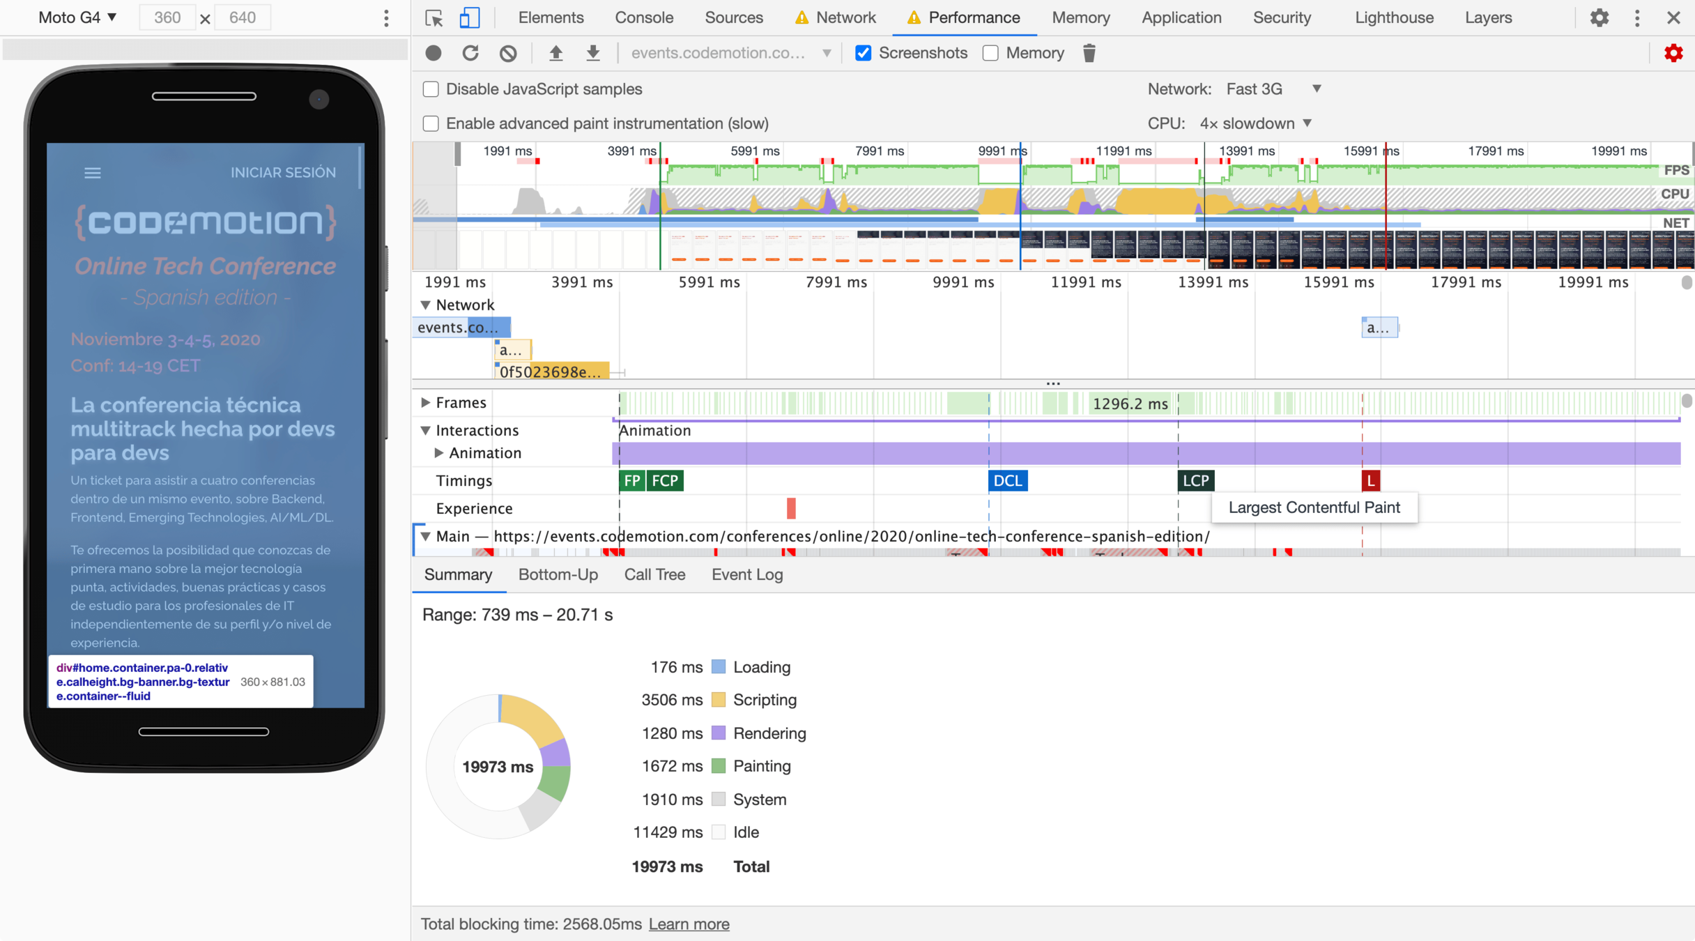This screenshot has width=1695, height=941.
Task: Click the load profile upload icon
Action: point(555,53)
